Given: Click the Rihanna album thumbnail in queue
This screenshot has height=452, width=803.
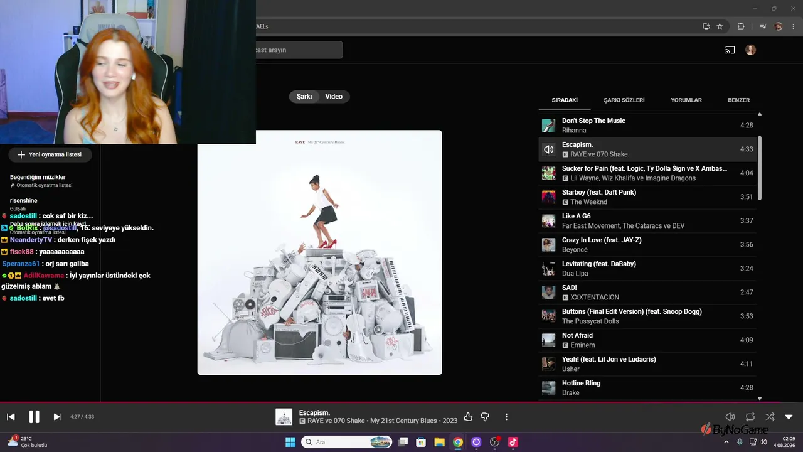Looking at the screenshot, I should [549, 126].
